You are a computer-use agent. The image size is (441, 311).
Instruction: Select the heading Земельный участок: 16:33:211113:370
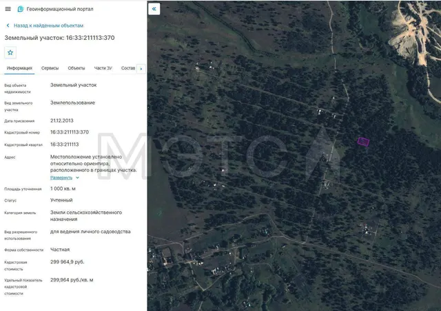[x=59, y=38]
